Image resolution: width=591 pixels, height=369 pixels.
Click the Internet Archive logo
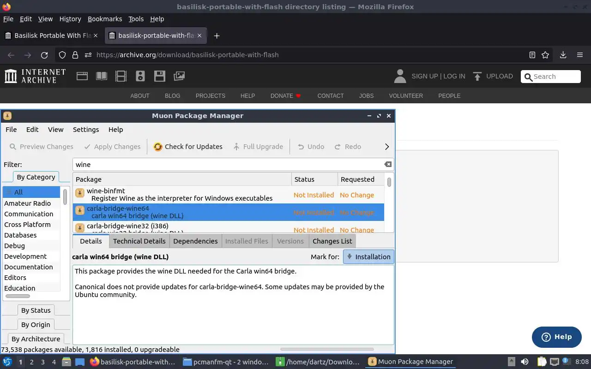tap(35, 76)
